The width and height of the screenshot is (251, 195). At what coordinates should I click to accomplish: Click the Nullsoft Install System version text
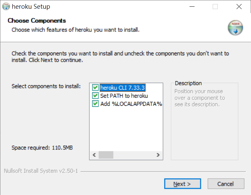[x=41, y=171]
